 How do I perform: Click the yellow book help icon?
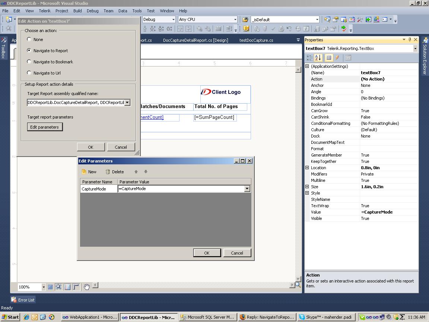pos(246,28)
